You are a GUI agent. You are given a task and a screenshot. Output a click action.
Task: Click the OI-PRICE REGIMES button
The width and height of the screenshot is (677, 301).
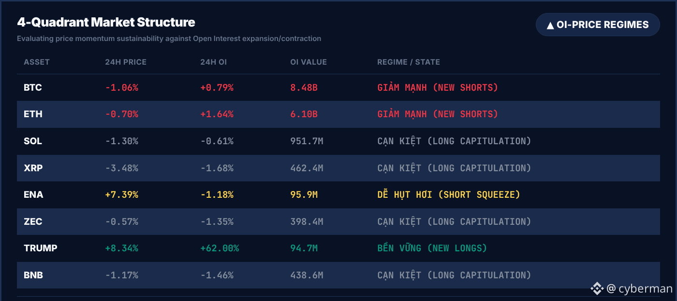pyautogui.click(x=598, y=25)
